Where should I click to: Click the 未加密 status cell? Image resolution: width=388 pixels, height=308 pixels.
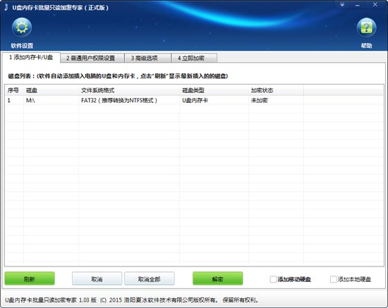click(276, 100)
